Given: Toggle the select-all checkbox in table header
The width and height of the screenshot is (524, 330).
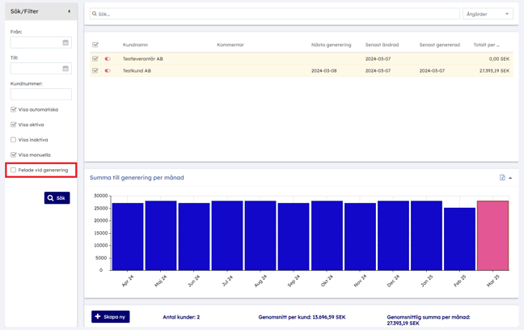Looking at the screenshot, I should 95,45.
